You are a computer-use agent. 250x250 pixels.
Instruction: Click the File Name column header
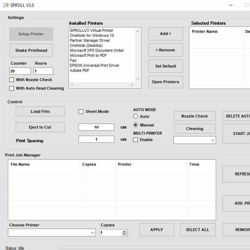tap(20, 164)
